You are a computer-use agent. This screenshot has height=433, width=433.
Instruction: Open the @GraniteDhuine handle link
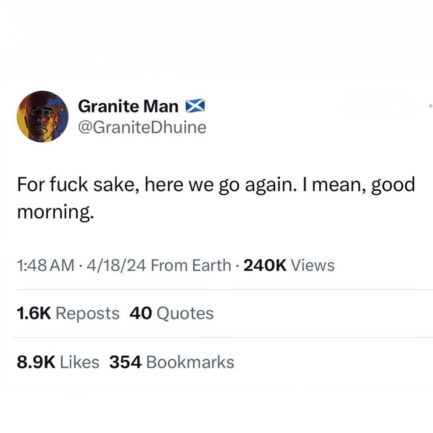point(142,128)
